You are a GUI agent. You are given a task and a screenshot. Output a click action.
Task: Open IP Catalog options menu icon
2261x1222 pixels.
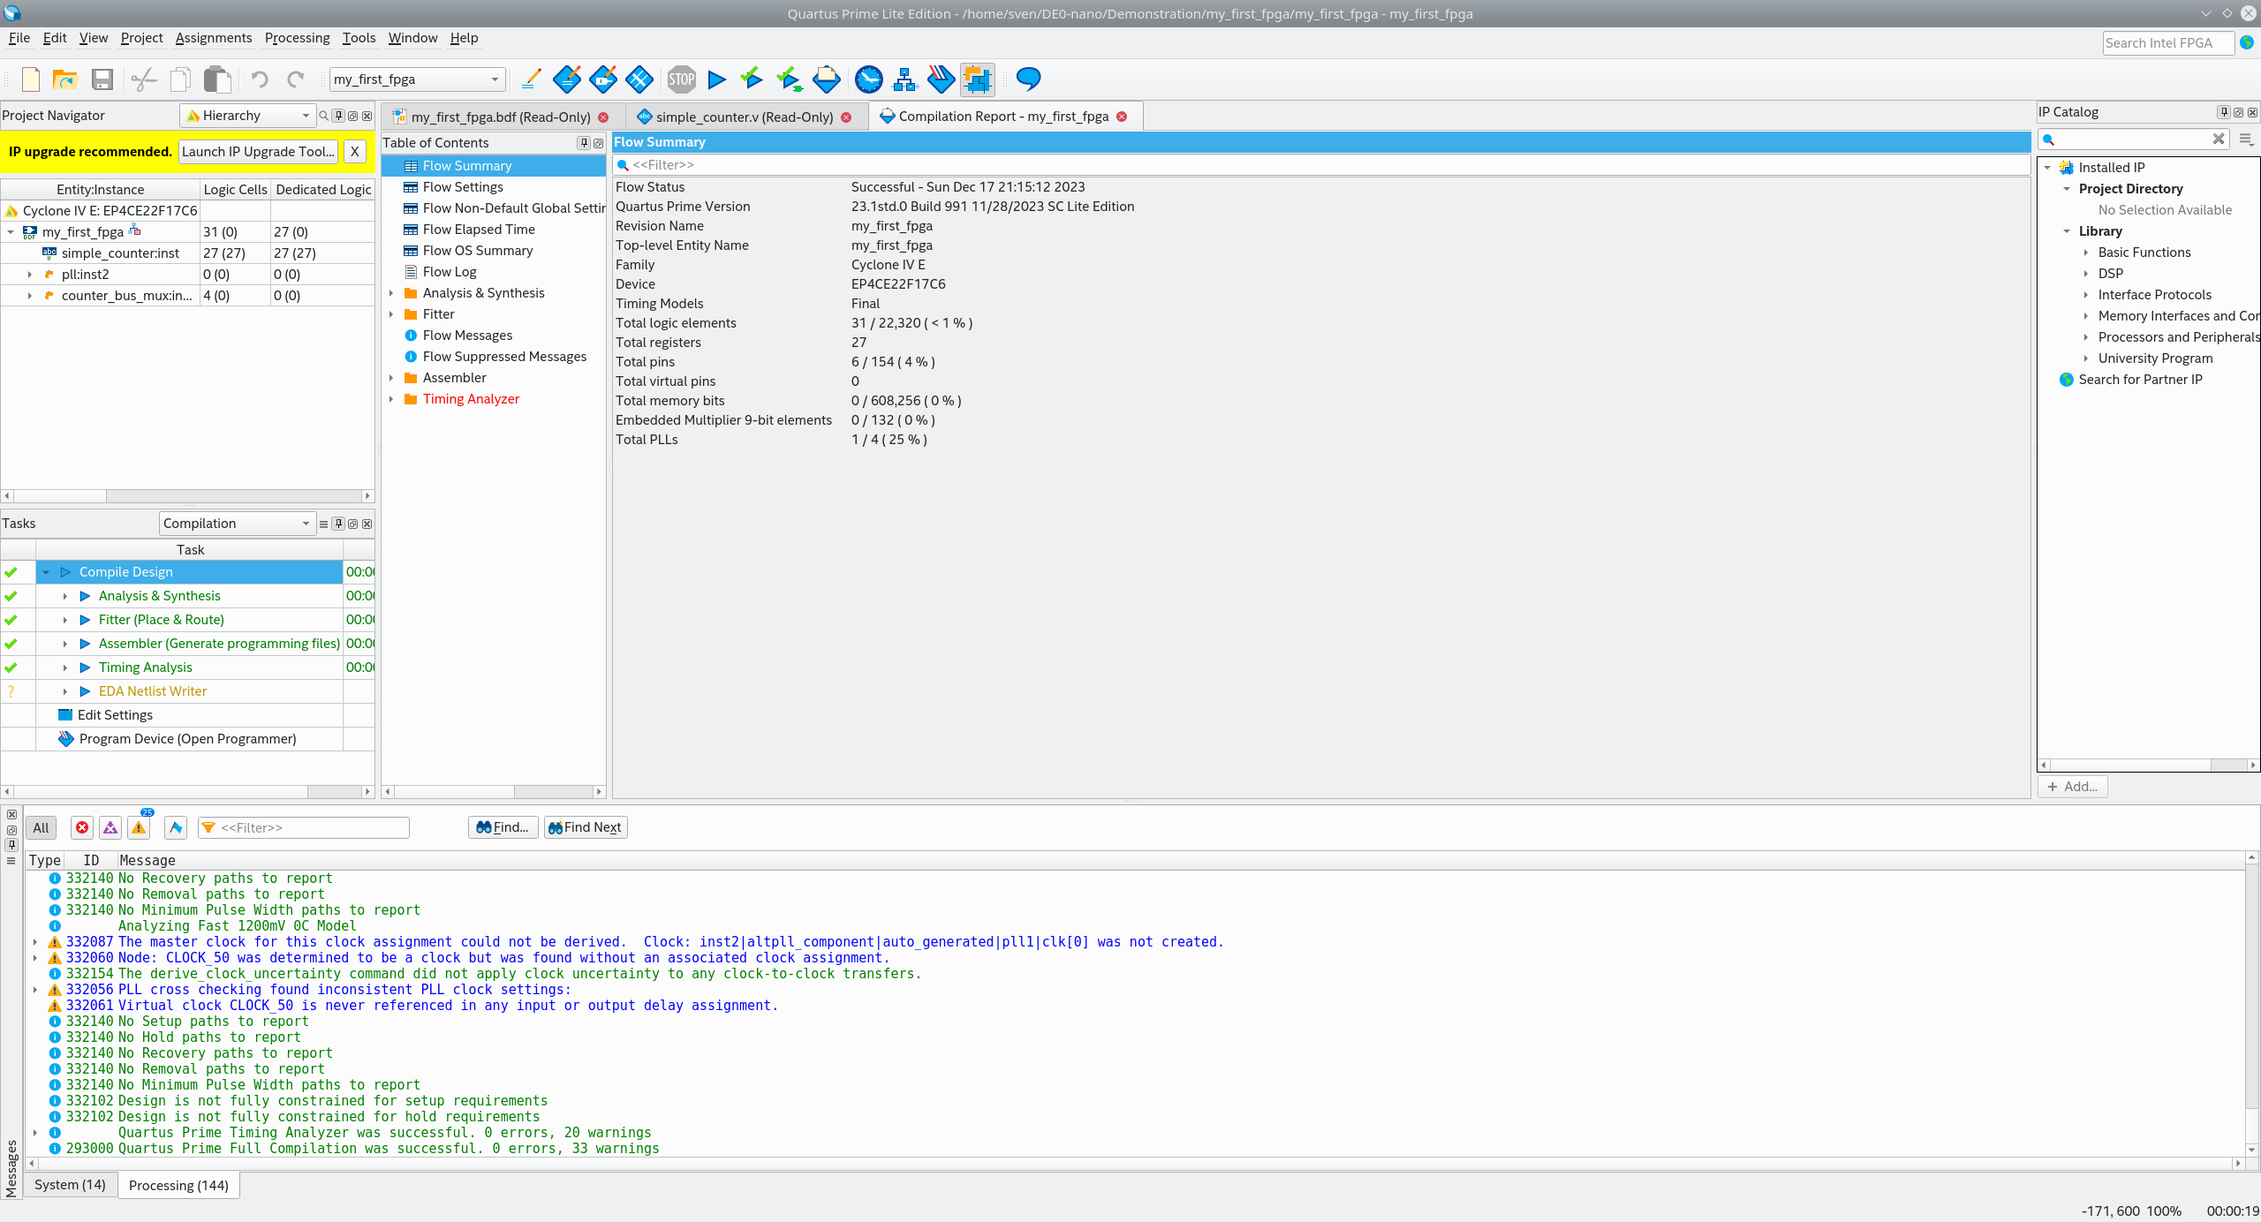tap(2246, 140)
